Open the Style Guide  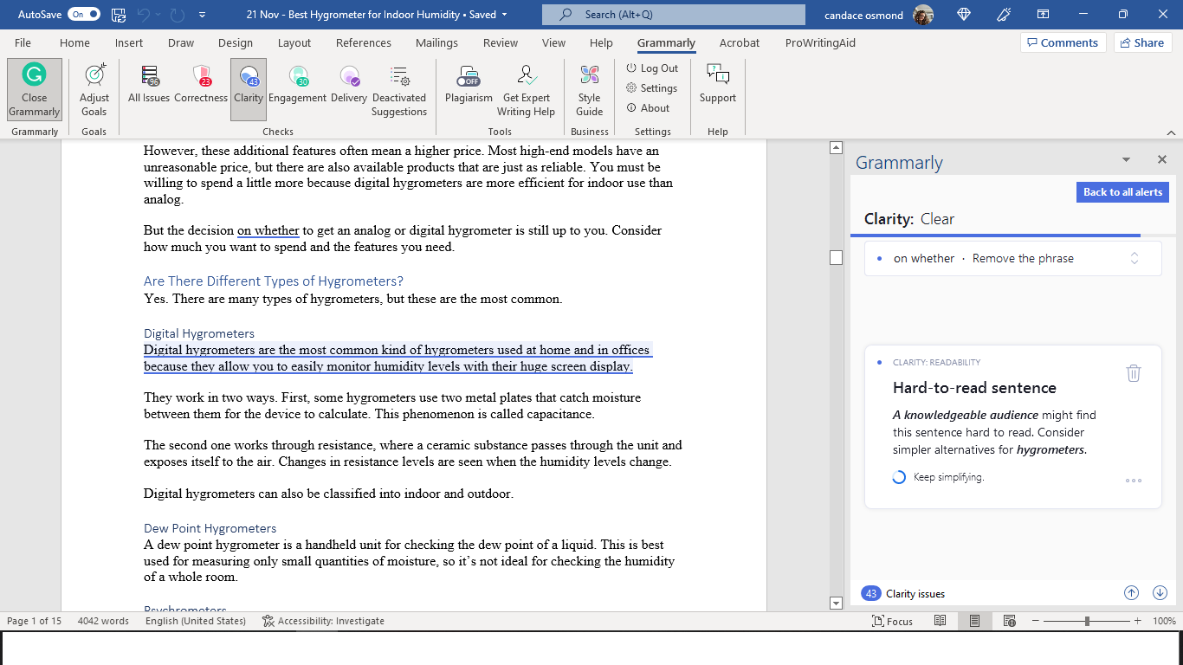click(x=589, y=90)
